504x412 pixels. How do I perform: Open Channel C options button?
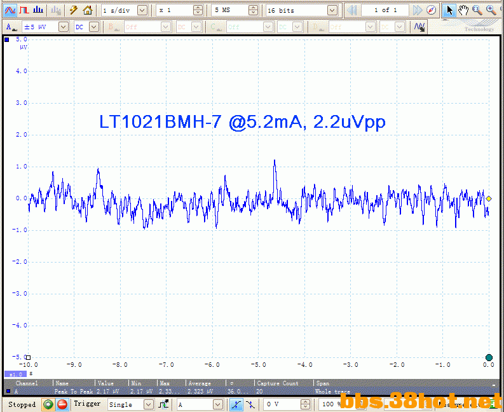(215, 27)
